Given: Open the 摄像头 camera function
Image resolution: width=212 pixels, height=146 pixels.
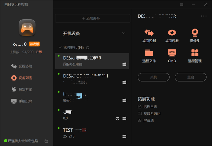Looking at the screenshot, I should click(195, 33).
